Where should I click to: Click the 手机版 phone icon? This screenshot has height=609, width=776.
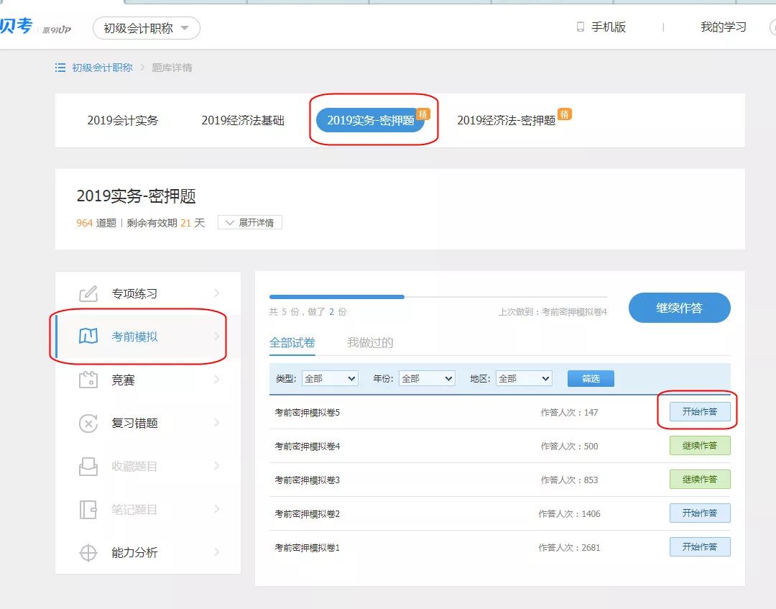pyautogui.click(x=580, y=27)
